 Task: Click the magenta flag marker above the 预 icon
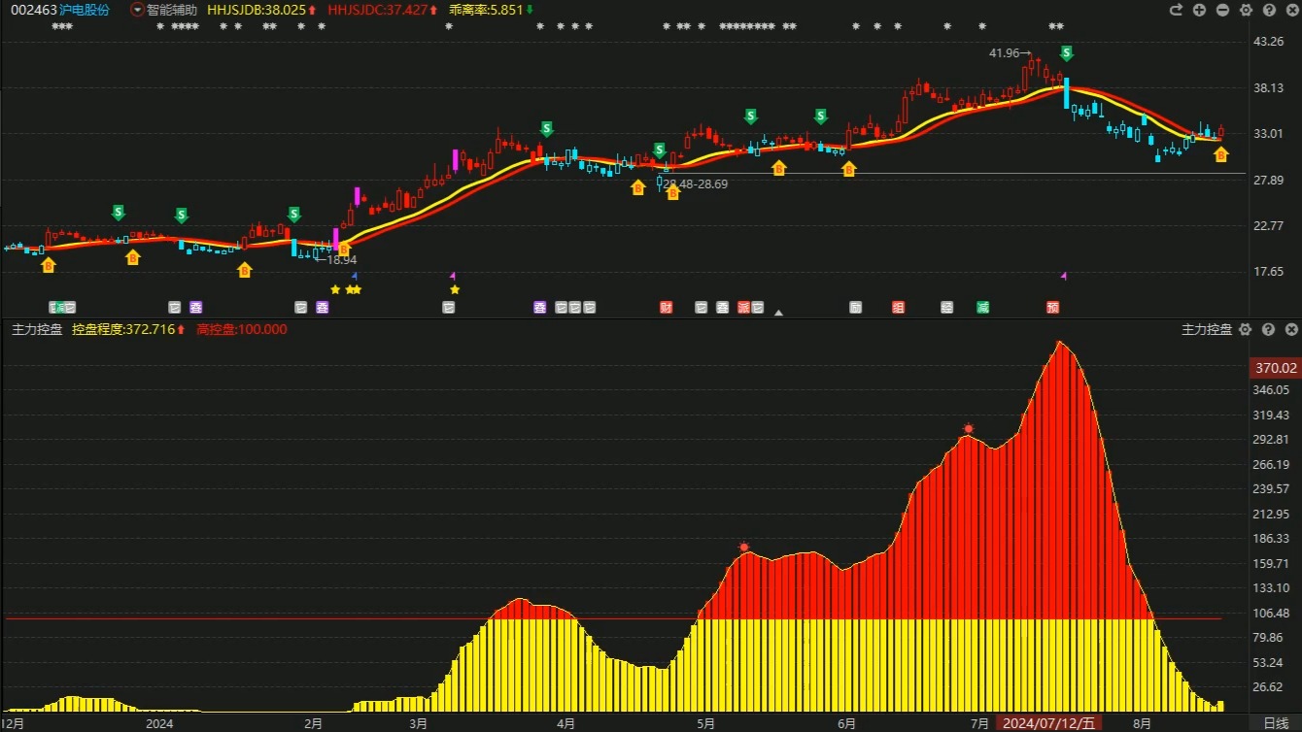[1064, 277]
